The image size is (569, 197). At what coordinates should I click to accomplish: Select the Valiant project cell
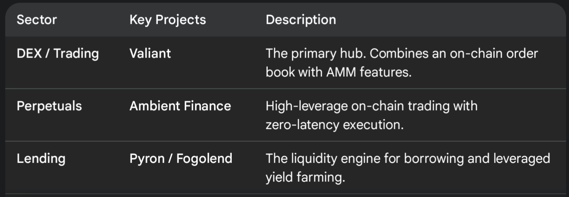[150, 53]
